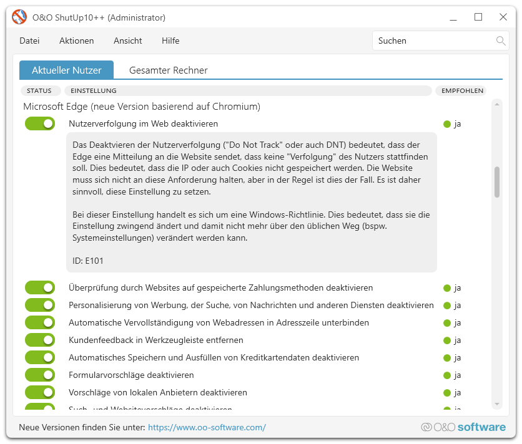
Task: Switch to Gesamter Rechner tab
Action: 169,70
